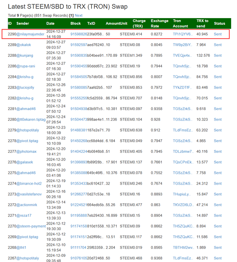This screenshot has height=262, width=237.
Task: Open Tron account THupiuLy.. link
Action: pos(181,194)
